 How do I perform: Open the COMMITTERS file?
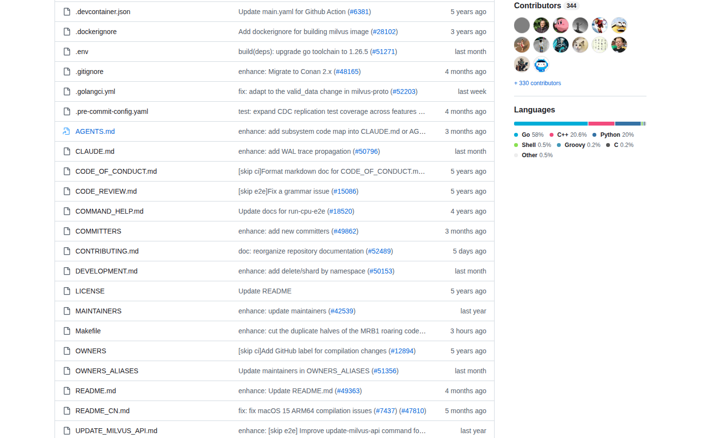(98, 231)
